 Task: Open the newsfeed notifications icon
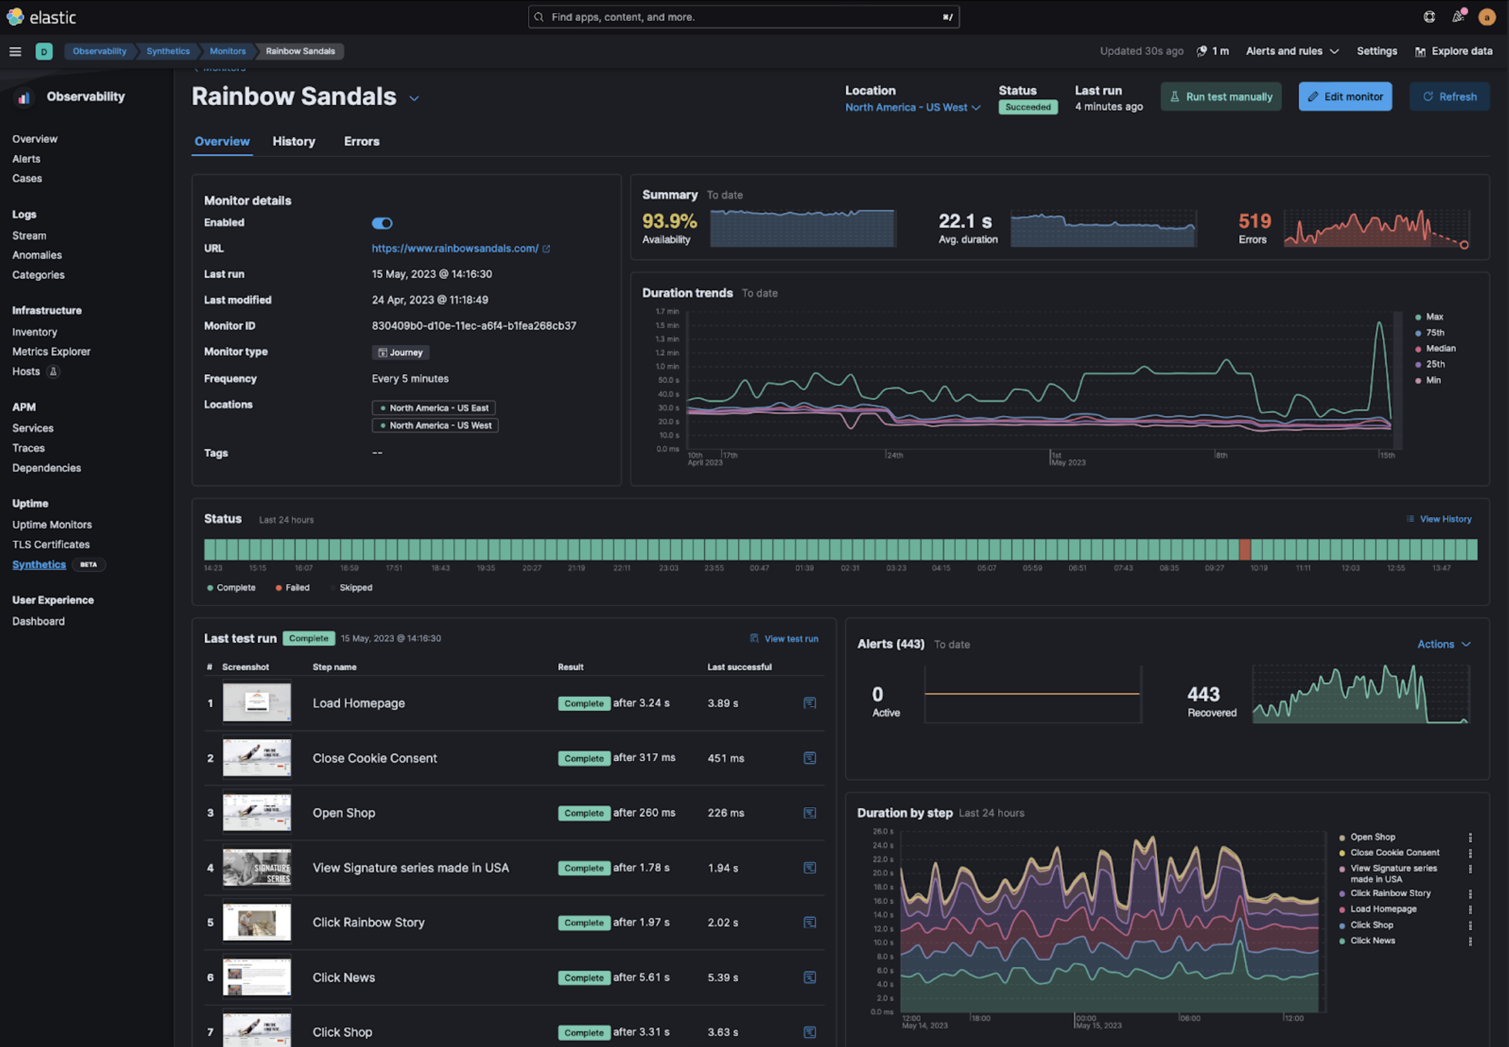tap(1458, 17)
